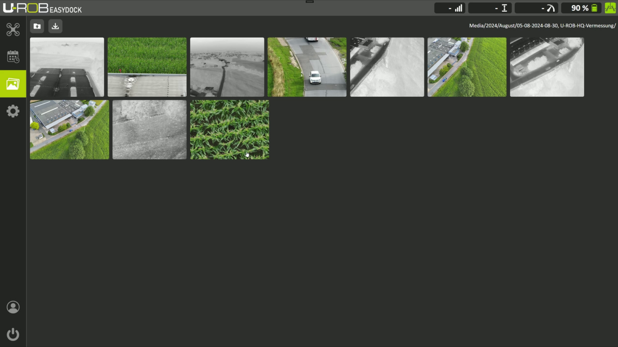Click the Media folder path text
Viewport: 618px width, 347px height.
tap(542, 26)
